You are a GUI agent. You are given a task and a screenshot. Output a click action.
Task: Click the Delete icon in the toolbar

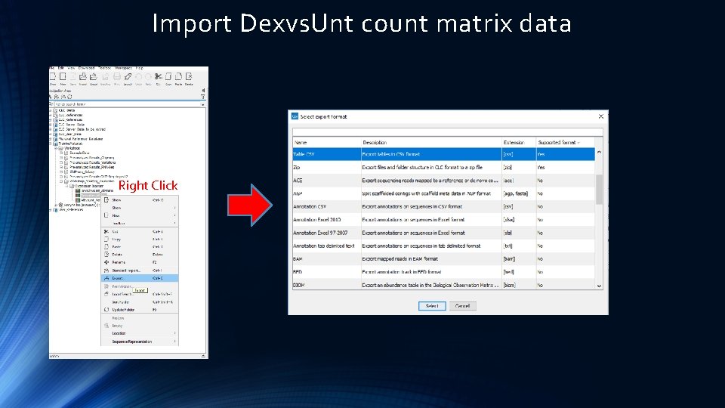click(x=189, y=76)
